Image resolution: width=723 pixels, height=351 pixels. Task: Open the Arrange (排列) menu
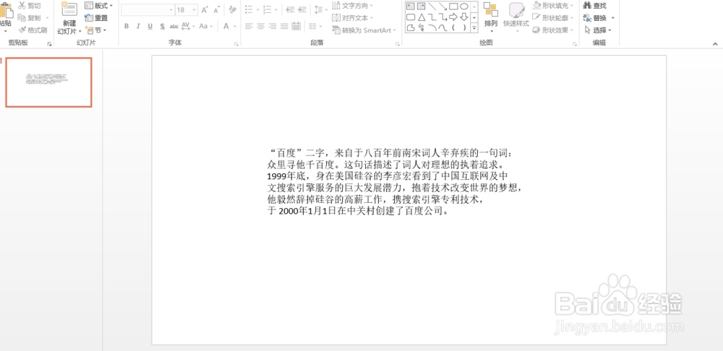click(491, 17)
